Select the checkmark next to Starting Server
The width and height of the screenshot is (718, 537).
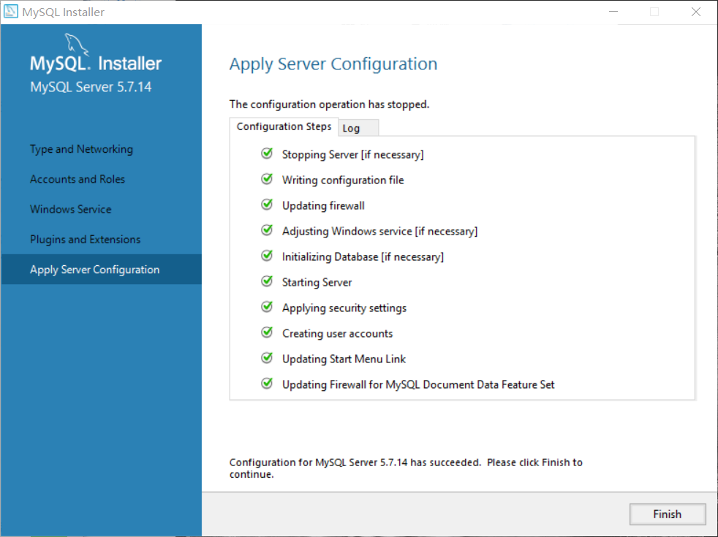267,281
